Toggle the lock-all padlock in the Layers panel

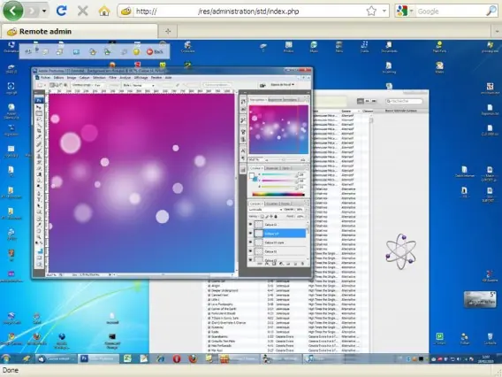pyautogui.click(x=276, y=217)
